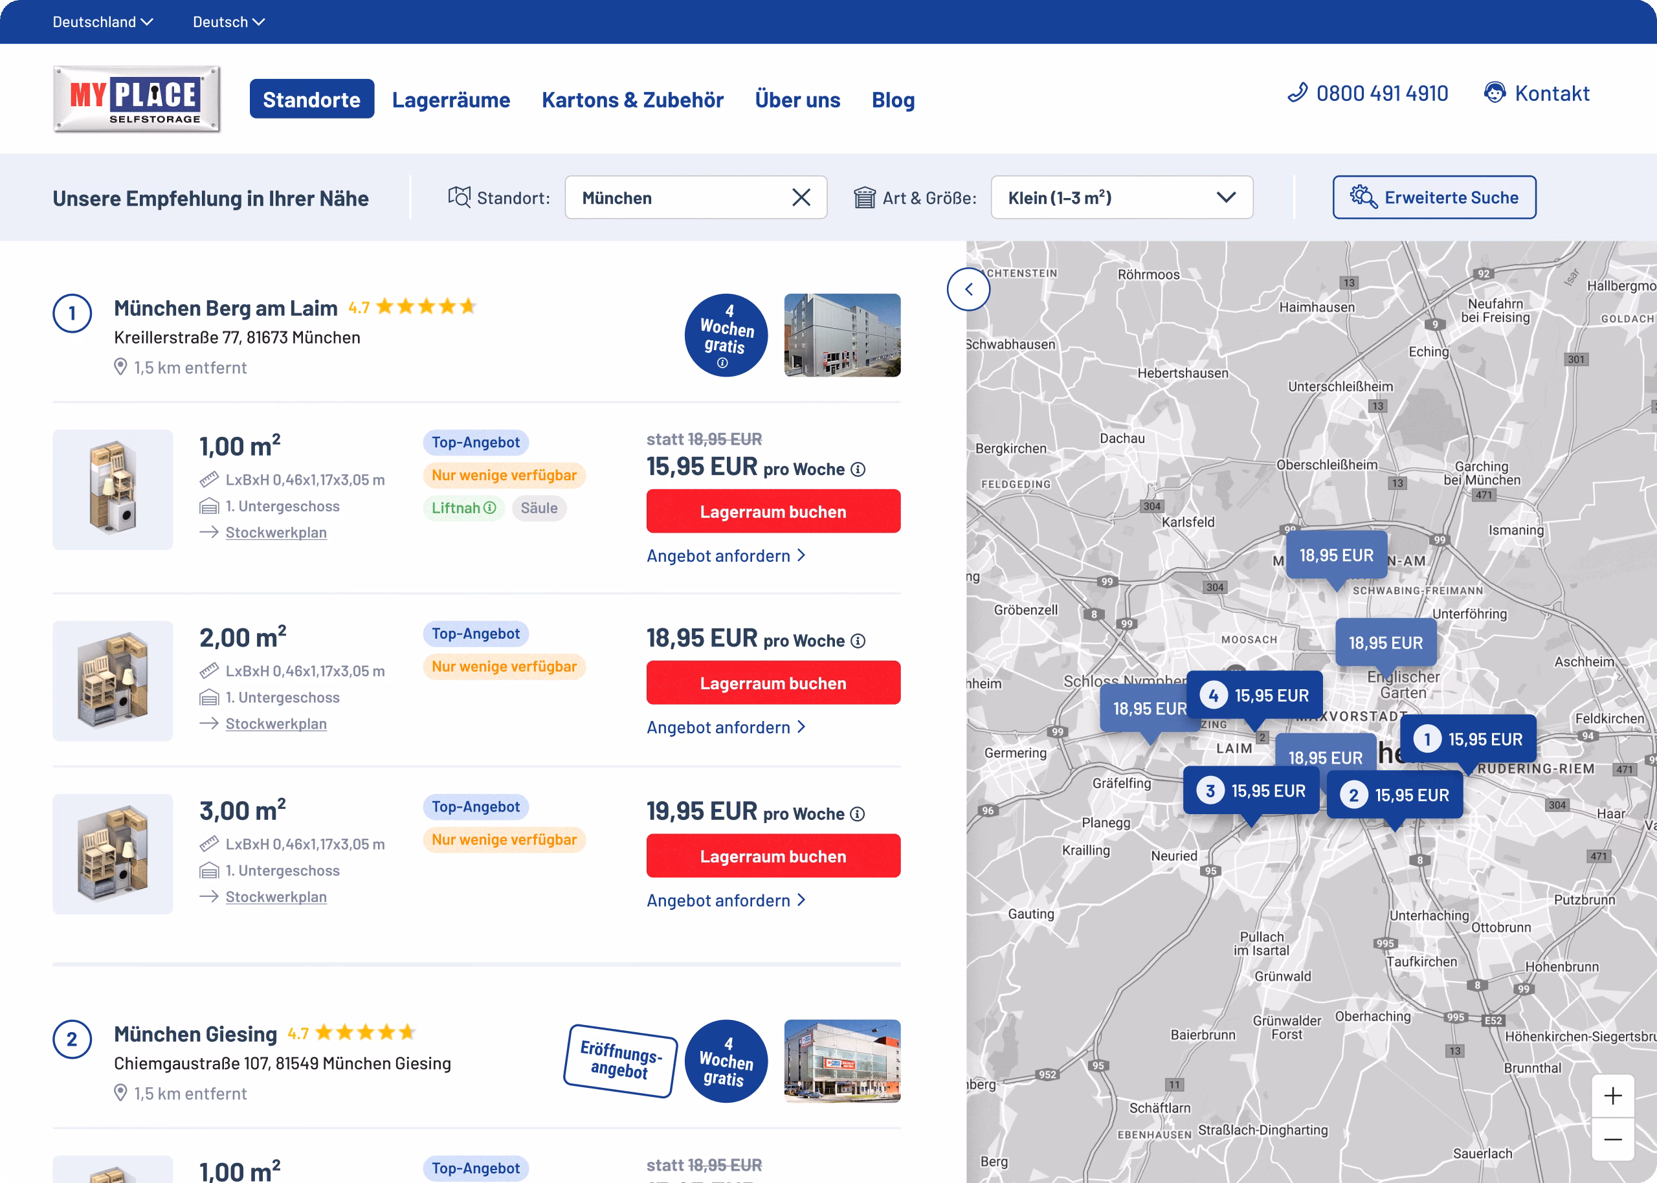Click the München location input field

[x=696, y=197]
